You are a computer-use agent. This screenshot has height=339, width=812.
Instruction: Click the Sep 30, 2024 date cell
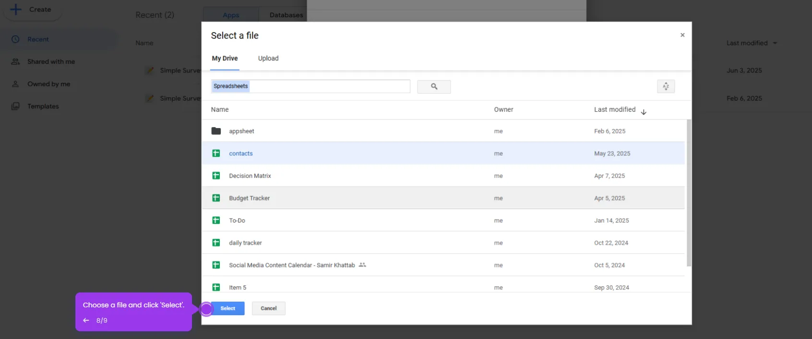(x=611, y=288)
